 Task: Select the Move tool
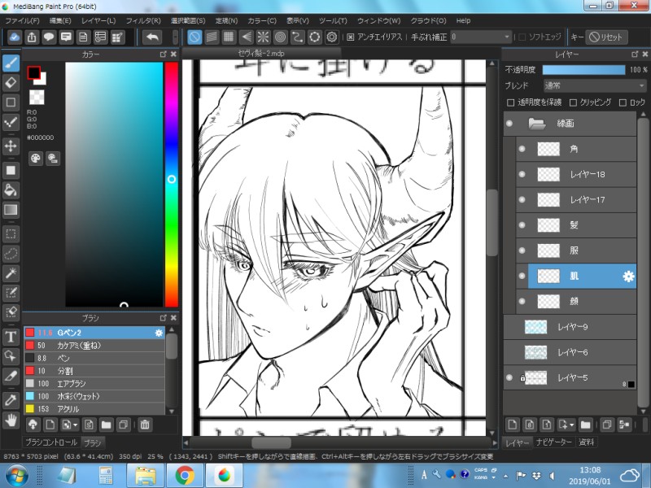11,146
